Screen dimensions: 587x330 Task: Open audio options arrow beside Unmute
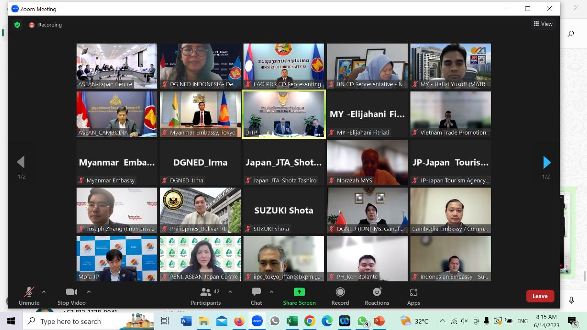coord(44,291)
